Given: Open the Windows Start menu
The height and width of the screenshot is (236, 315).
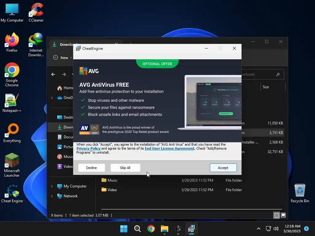Looking at the screenshot, I should (124, 229).
